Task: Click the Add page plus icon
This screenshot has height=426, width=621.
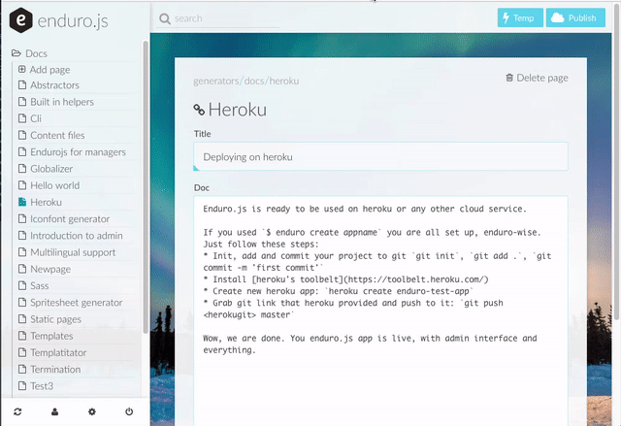Action: tap(22, 69)
